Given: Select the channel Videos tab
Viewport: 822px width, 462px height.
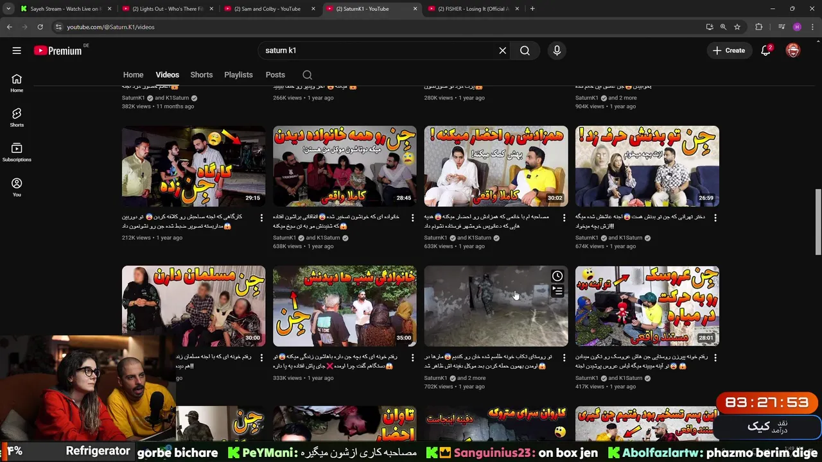Looking at the screenshot, I should 167,75.
